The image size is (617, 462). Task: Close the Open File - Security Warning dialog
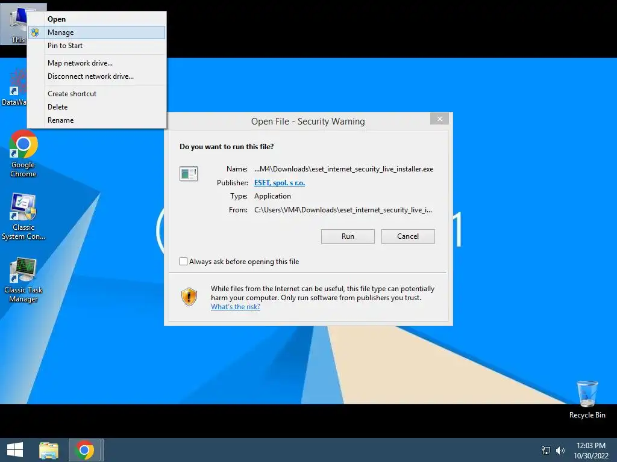click(x=439, y=119)
